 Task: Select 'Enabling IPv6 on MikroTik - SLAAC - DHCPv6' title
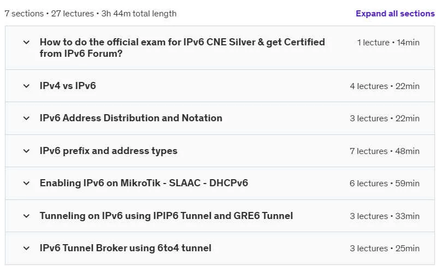pos(144,183)
